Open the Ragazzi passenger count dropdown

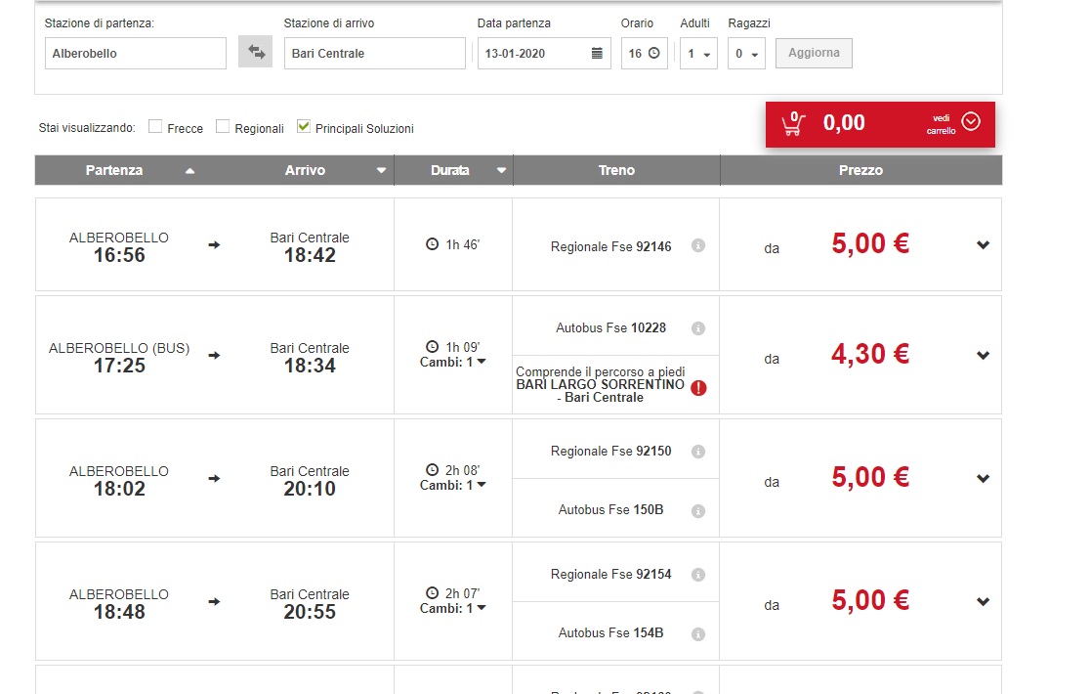point(746,54)
